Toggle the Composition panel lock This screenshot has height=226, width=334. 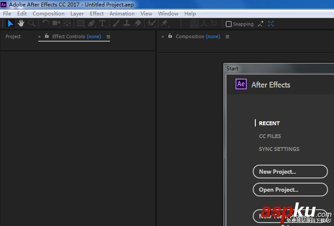pos(170,36)
